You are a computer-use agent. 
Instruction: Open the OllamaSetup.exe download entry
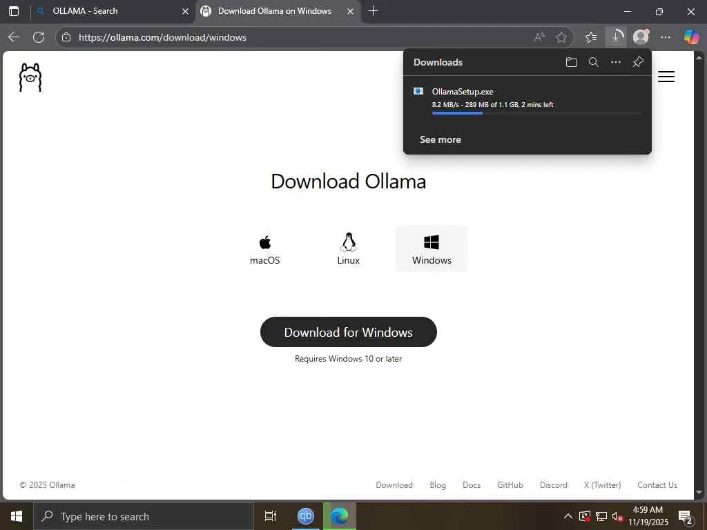click(527, 100)
